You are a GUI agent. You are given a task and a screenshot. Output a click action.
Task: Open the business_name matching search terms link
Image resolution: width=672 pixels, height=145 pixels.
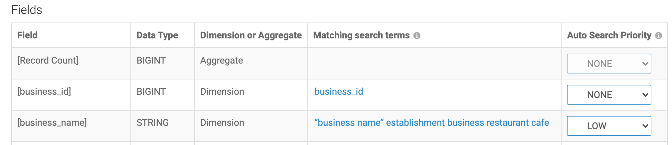point(431,123)
